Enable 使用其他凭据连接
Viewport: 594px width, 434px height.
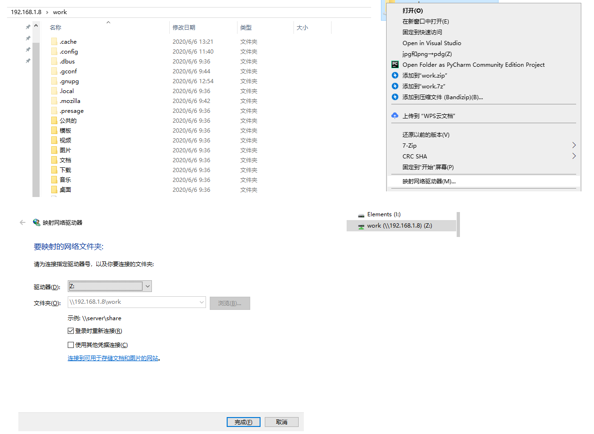71,345
